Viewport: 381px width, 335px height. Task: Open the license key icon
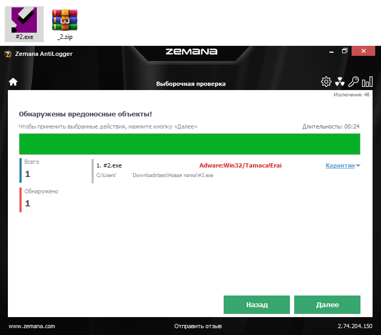[x=353, y=82]
